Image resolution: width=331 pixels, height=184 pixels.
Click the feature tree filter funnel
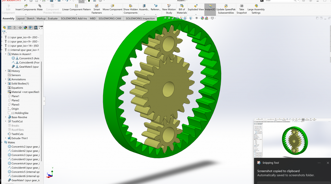tap(4, 33)
